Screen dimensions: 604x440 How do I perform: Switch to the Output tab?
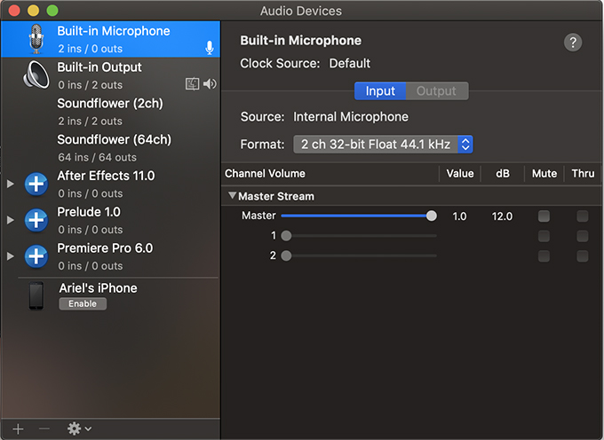click(x=437, y=90)
